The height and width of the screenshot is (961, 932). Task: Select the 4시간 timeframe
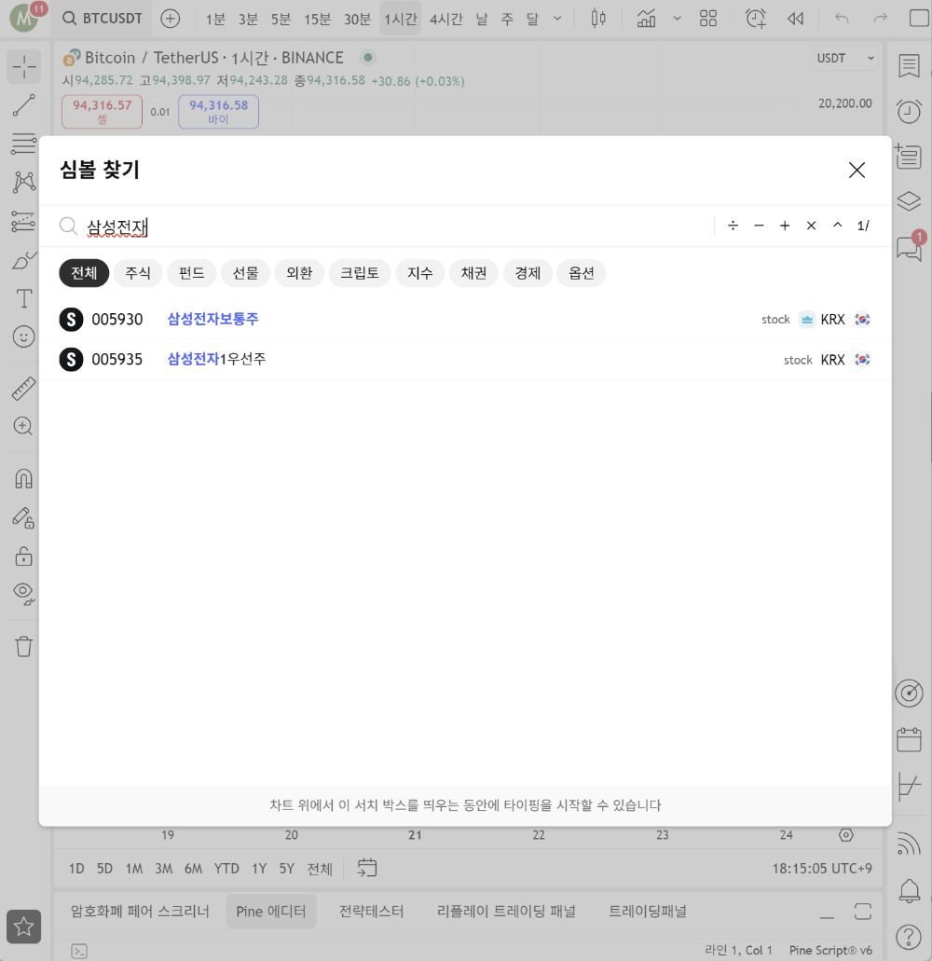445,19
